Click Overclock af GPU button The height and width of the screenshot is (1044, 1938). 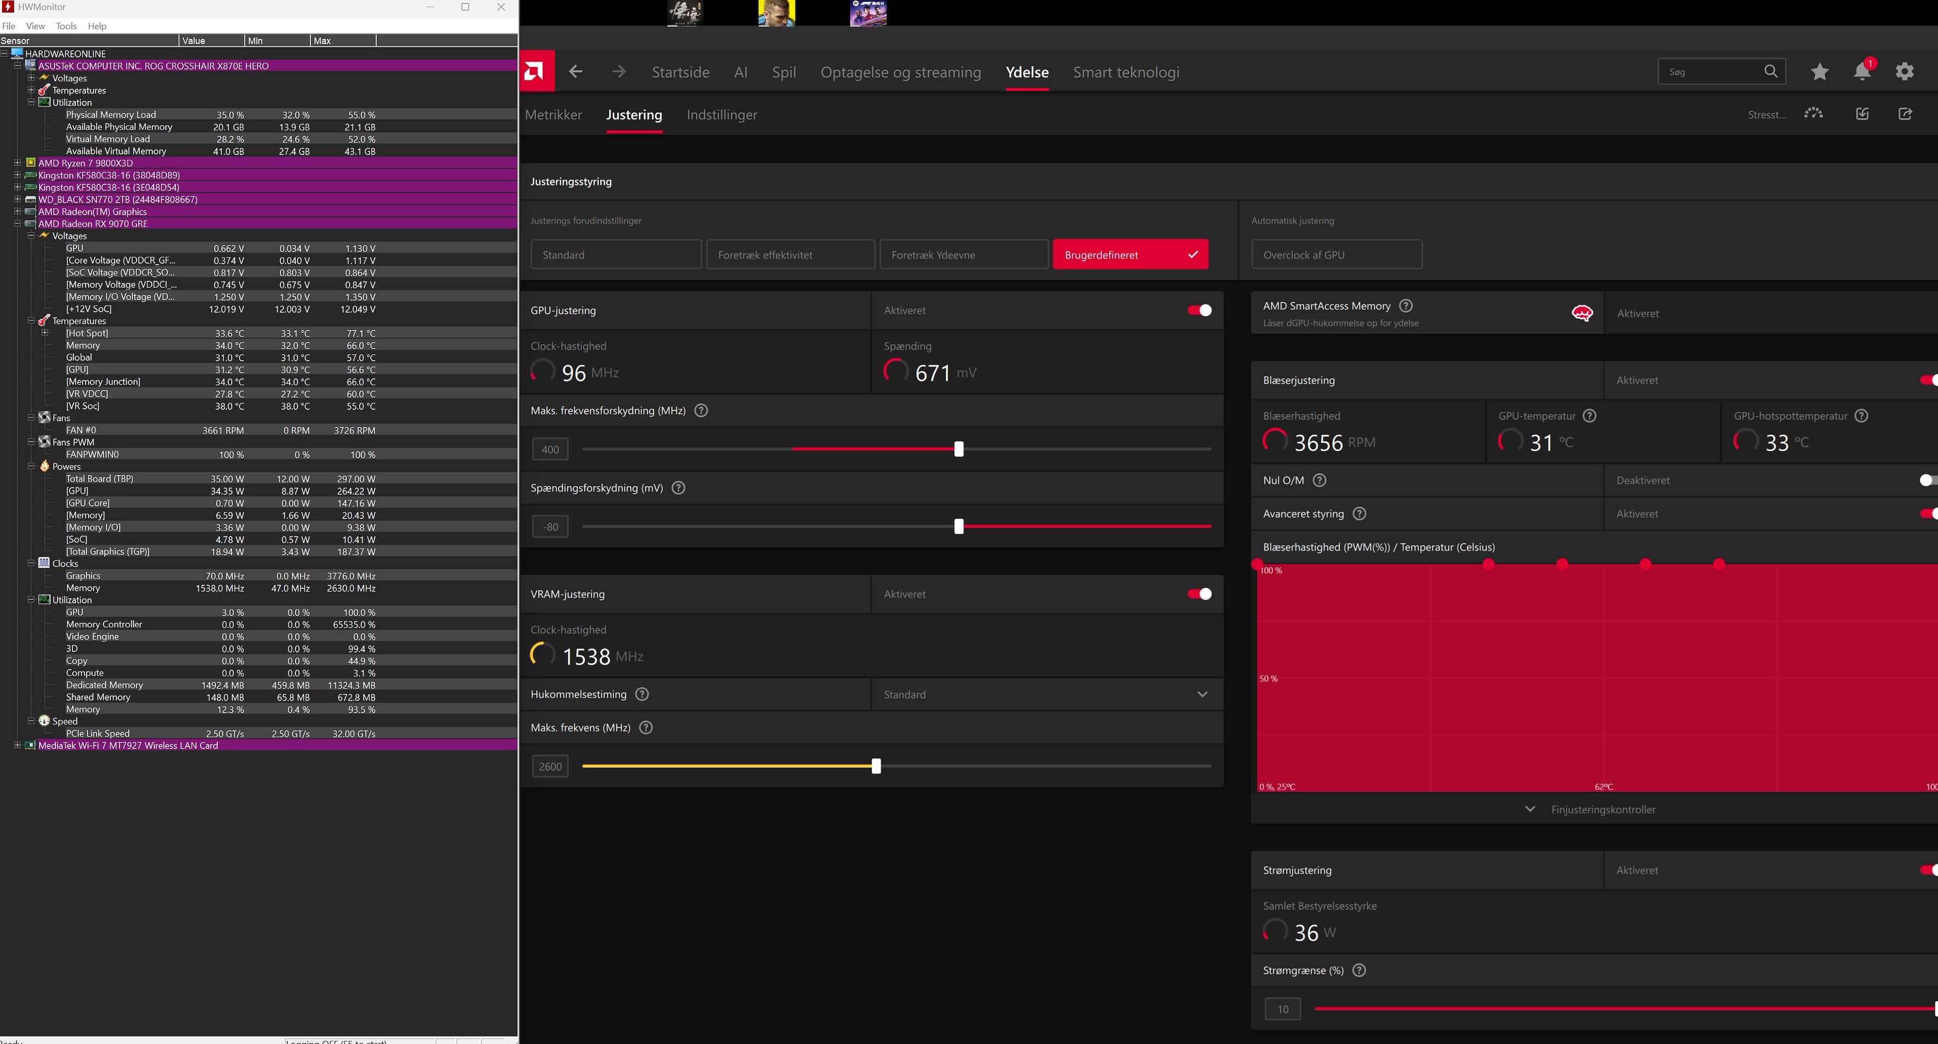(1337, 254)
